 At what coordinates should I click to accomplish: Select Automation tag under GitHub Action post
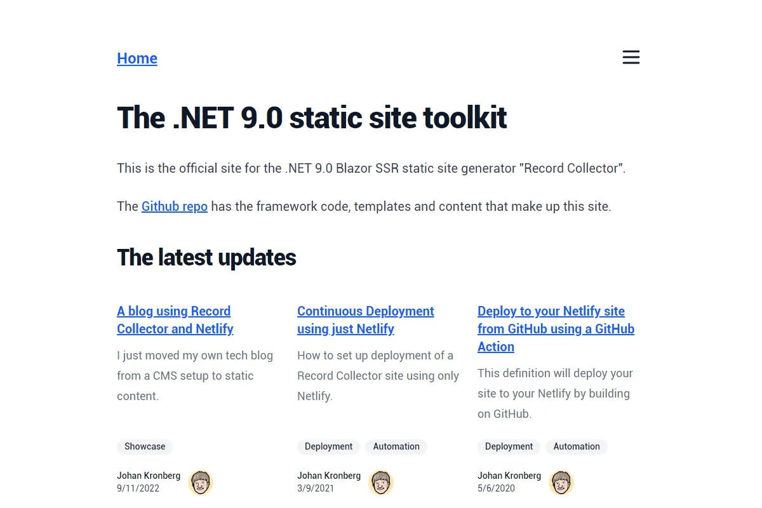577,446
